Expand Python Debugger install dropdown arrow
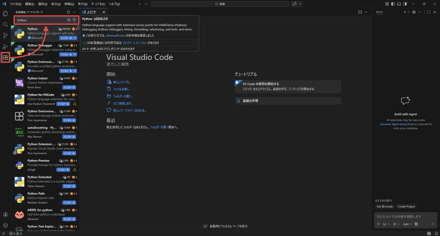 point(75,55)
